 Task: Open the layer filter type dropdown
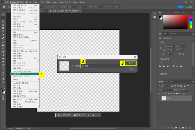coord(163,86)
